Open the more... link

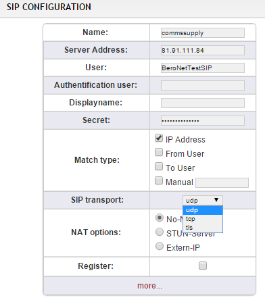point(149,286)
